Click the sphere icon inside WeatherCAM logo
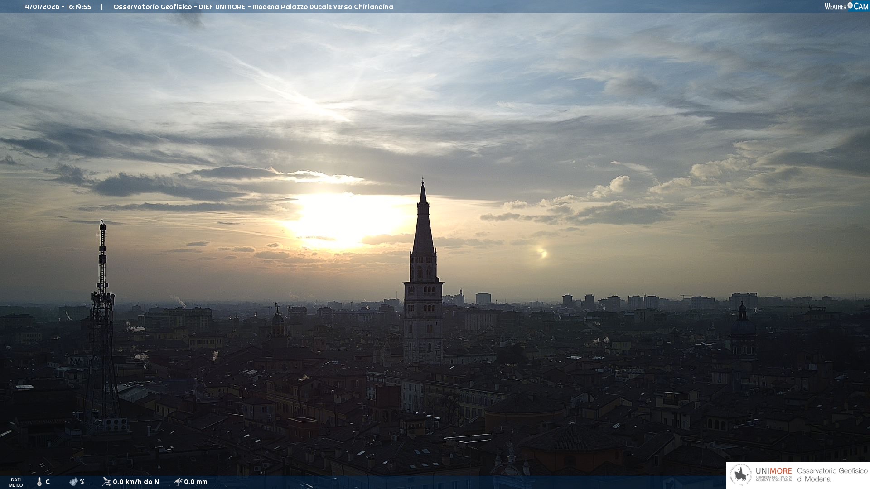 coord(850,5)
